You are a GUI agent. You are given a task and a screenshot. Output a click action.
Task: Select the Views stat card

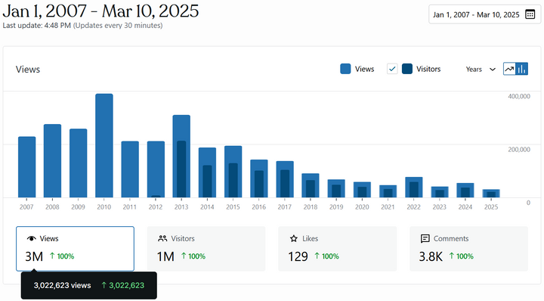75,249
